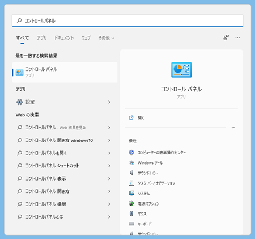255x239 pixels.
Task: Expand chevron for コントロールパネル 場所 suggestion
Action: (109, 204)
